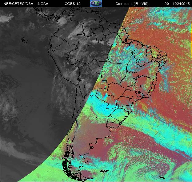
Task: Select the INPE/CPTEC/DSA header text
Action: 18,4
